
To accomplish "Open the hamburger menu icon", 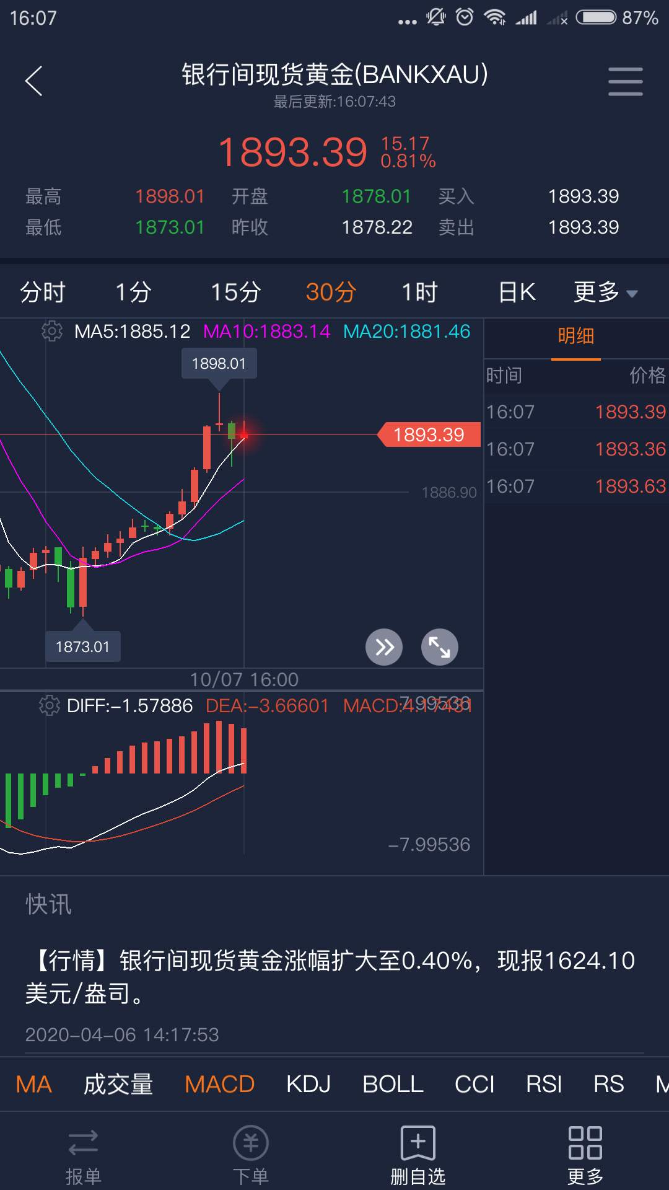I will tap(625, 81).
